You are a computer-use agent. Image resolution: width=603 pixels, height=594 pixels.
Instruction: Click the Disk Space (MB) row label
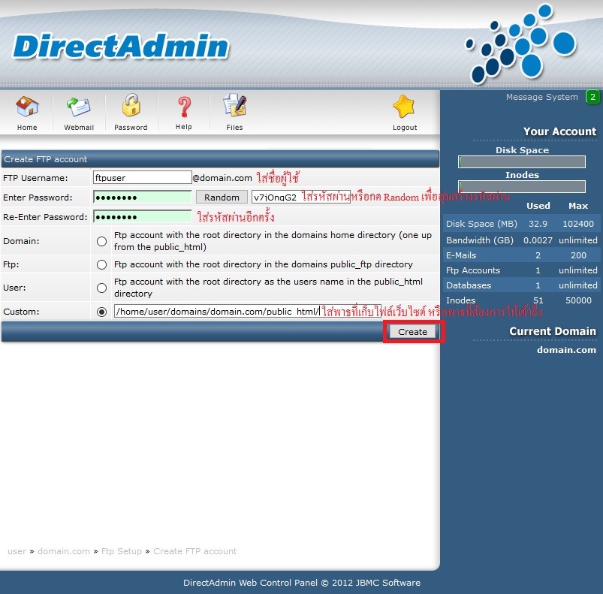pos(481,224)
